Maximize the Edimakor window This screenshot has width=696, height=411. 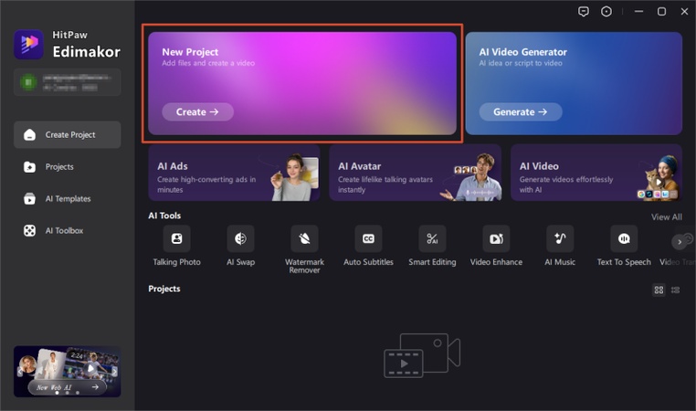click(661, 12)
